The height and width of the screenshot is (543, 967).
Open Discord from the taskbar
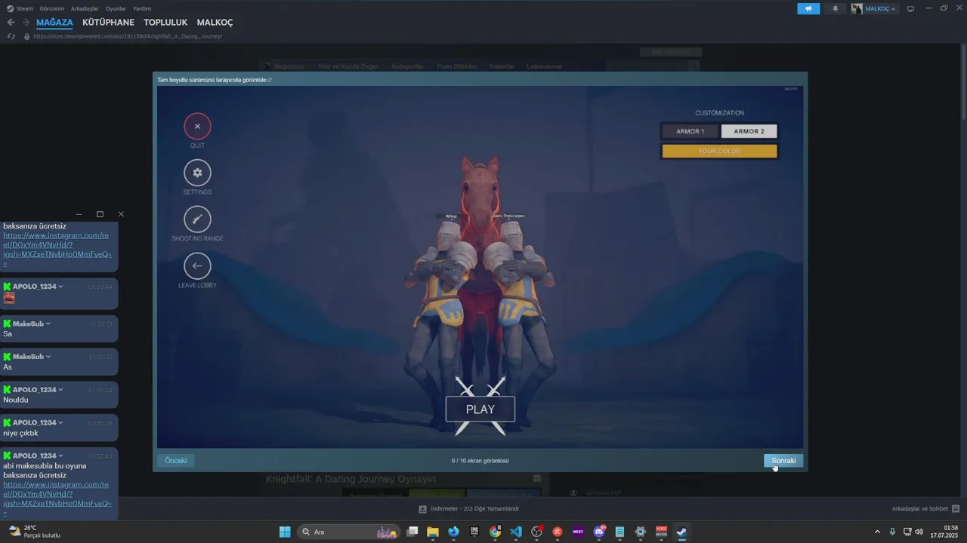click(599, 532)
